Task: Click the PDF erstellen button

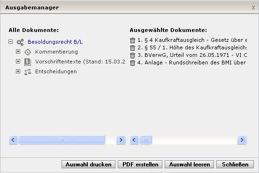Action: (140, 165)
